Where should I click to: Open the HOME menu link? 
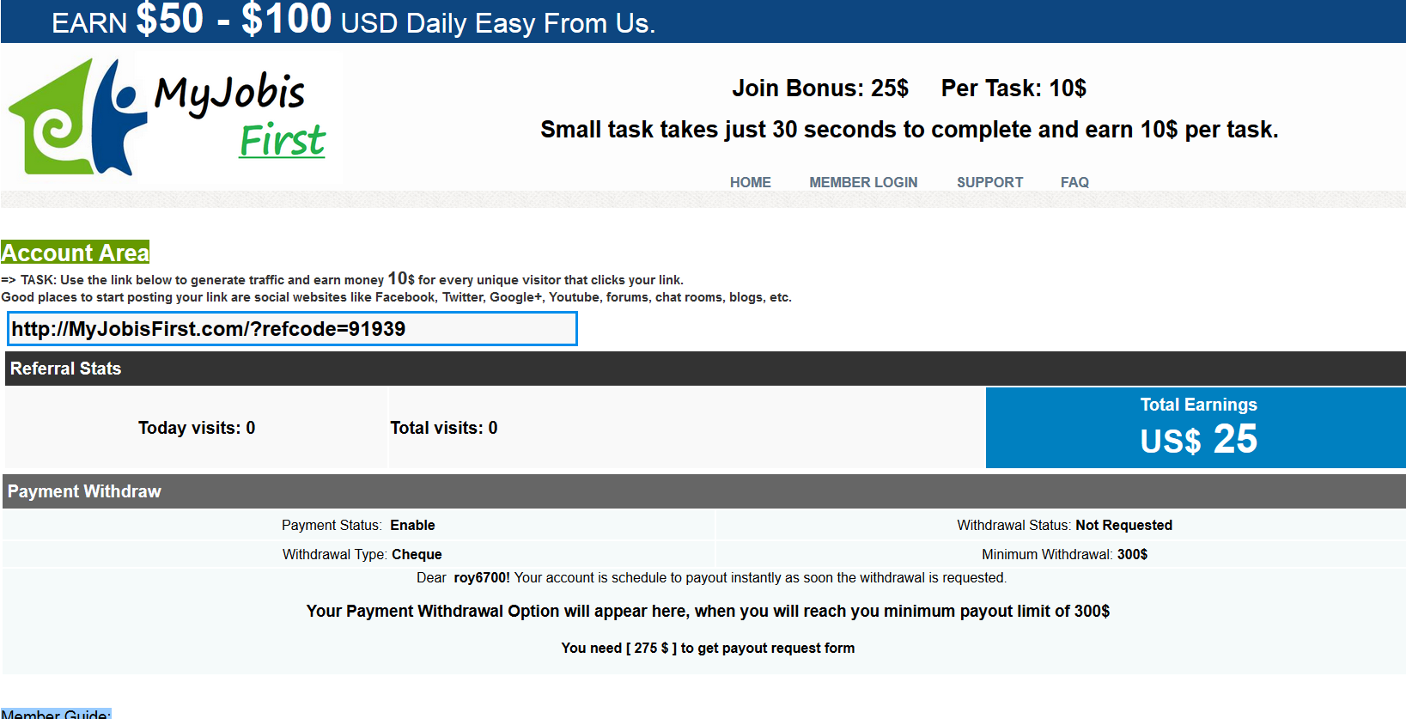click(750, 182)
